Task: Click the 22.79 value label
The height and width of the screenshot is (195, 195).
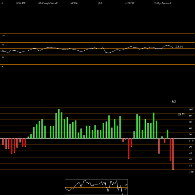Action: pos(181,114)
